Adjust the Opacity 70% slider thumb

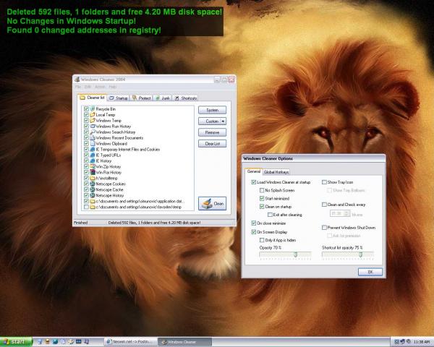click(x=296, y=254)
